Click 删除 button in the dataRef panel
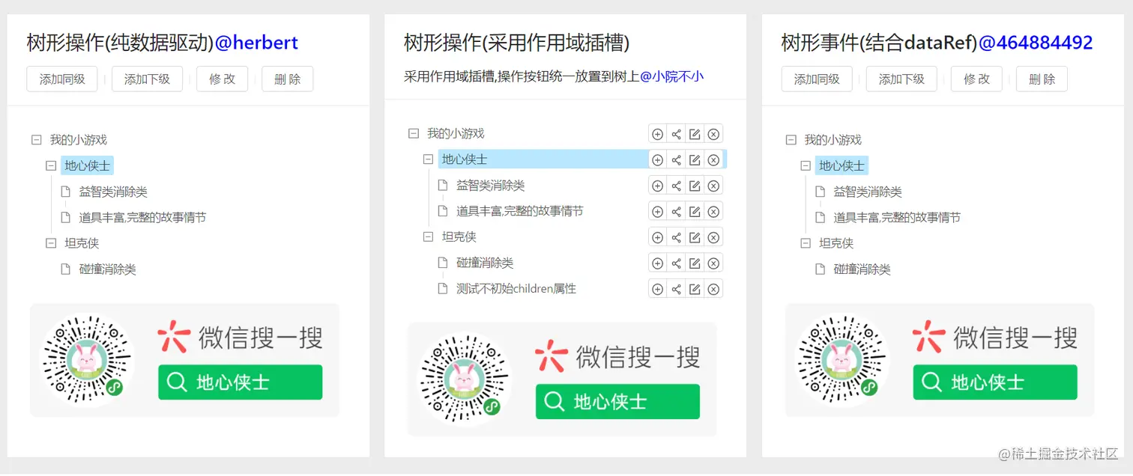 click(x=1041, y=79)
